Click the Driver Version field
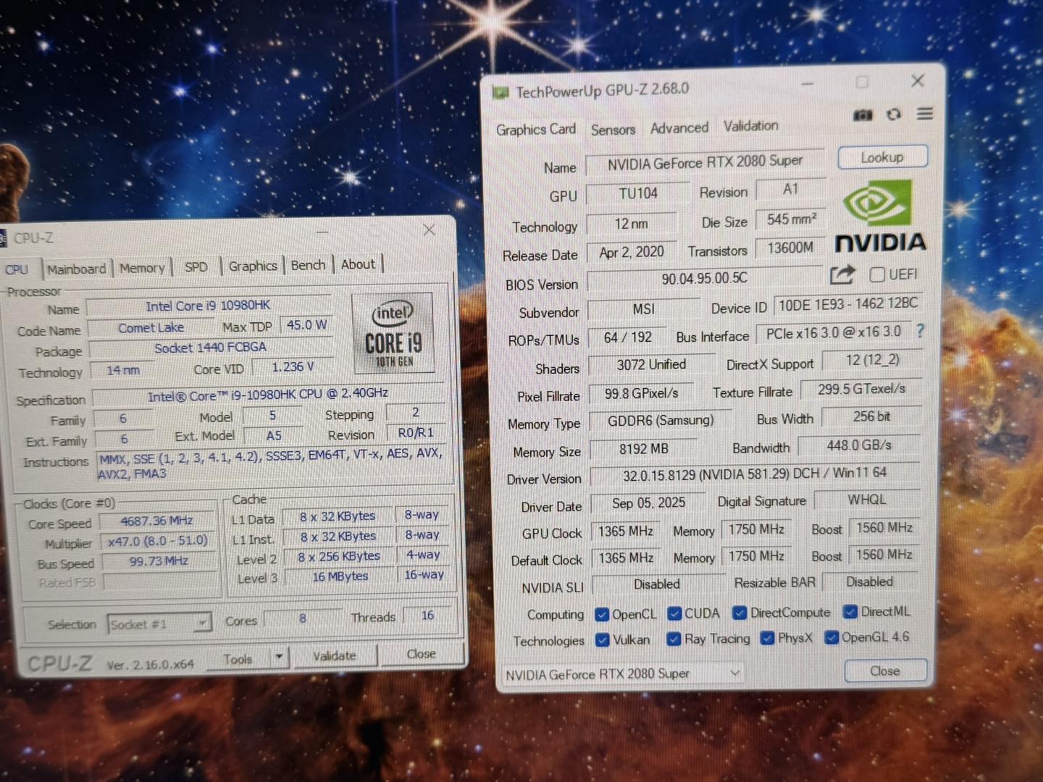This screenshot has height=782, width=1043. tap(754, 474)
